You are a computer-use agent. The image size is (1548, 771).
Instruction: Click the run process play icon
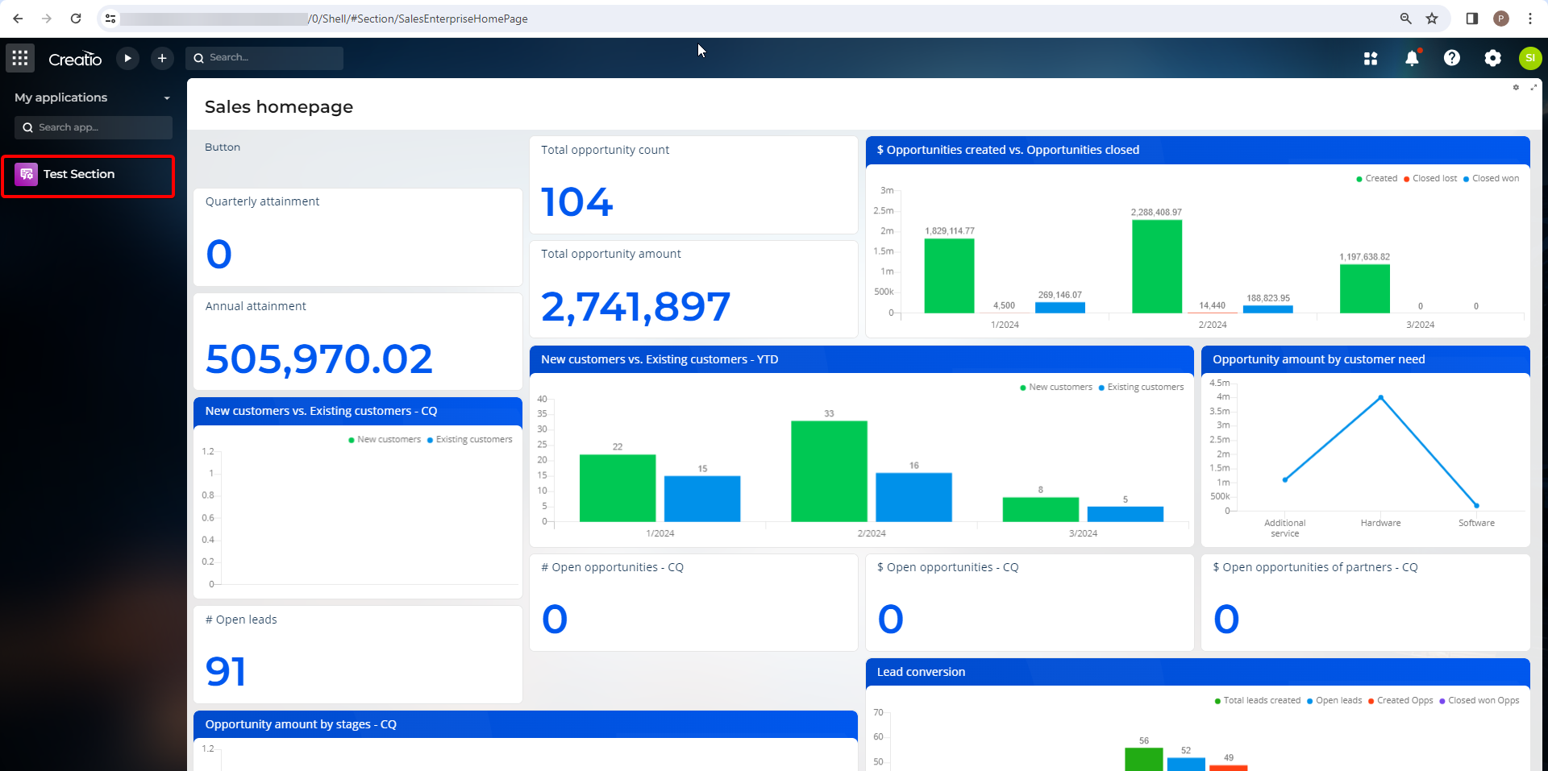click(127, 58)
